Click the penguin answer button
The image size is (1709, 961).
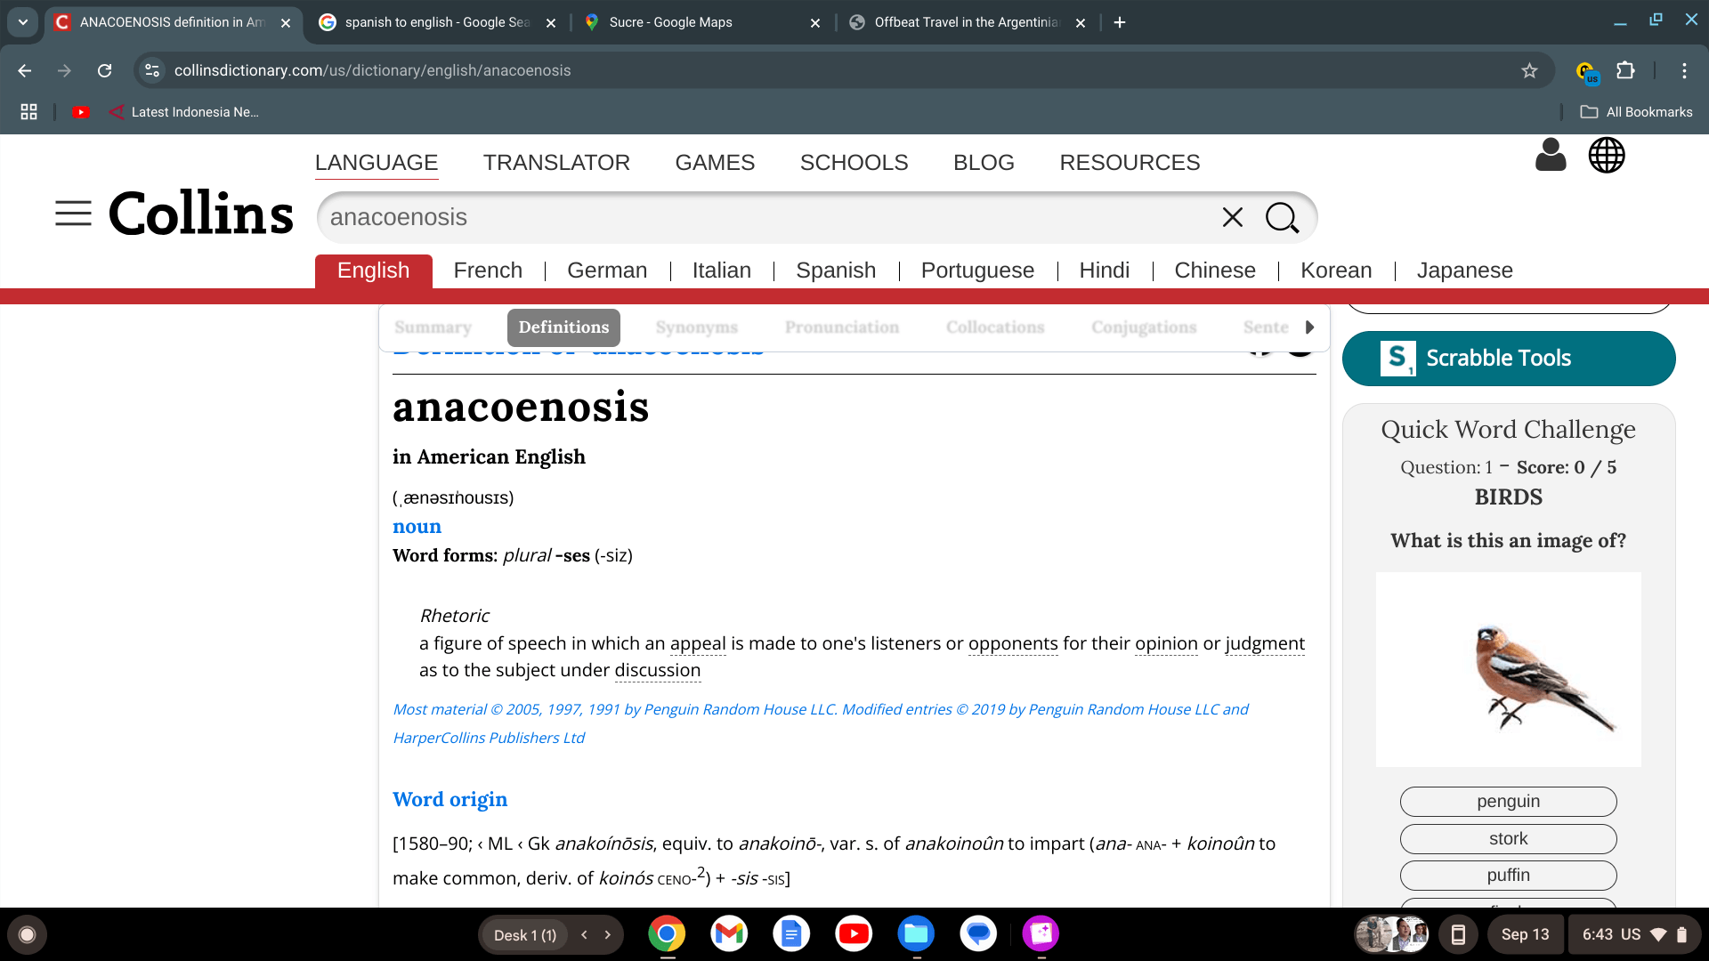[x=1509, y=800]
